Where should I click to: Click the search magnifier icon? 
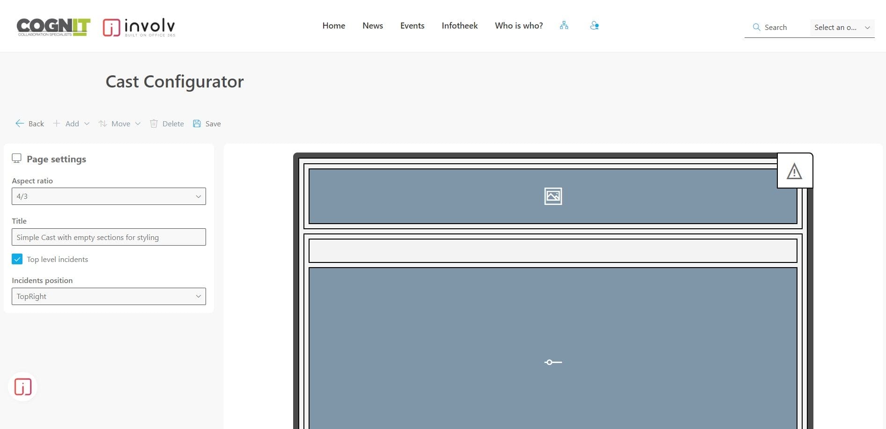756,27
